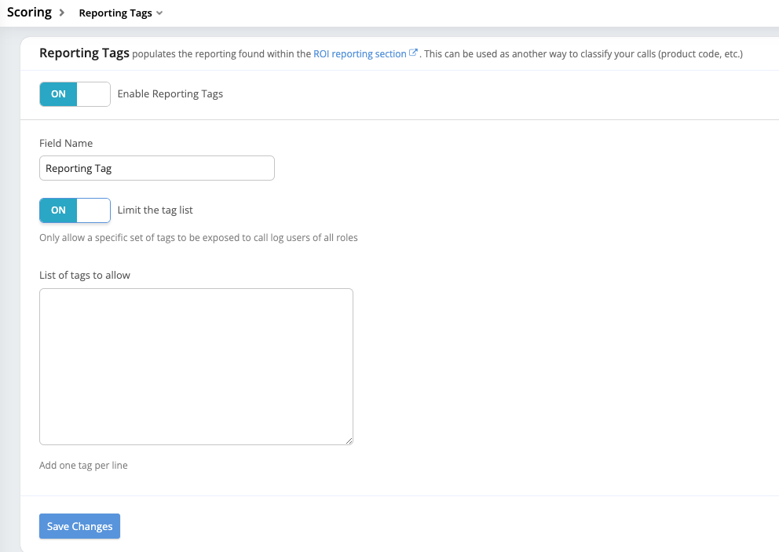
Task: Go to Scoring in the breadcrumb
Action: pos(29,13)
